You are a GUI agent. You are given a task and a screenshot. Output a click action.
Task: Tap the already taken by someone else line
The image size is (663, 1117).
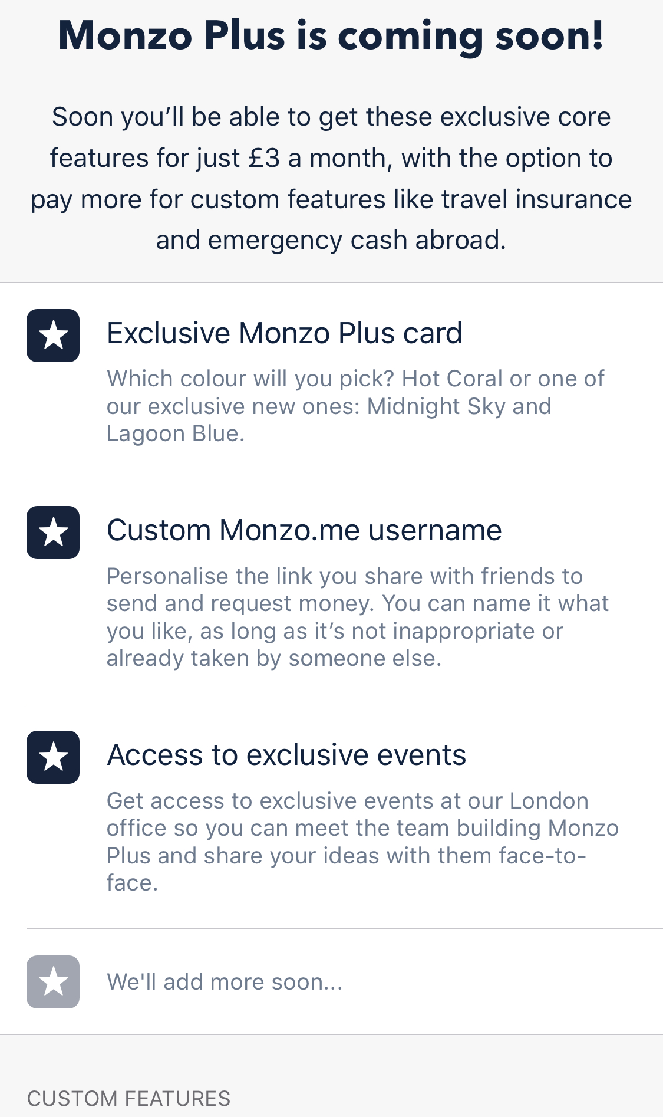[274, 658]
